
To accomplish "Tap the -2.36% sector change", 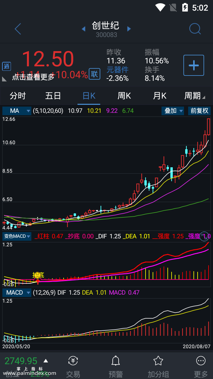I will (x=117, y=78).
